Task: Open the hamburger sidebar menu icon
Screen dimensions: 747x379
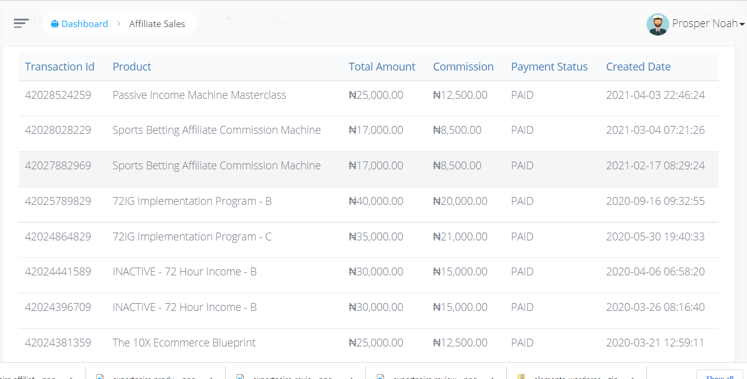Action: (21, 23)
